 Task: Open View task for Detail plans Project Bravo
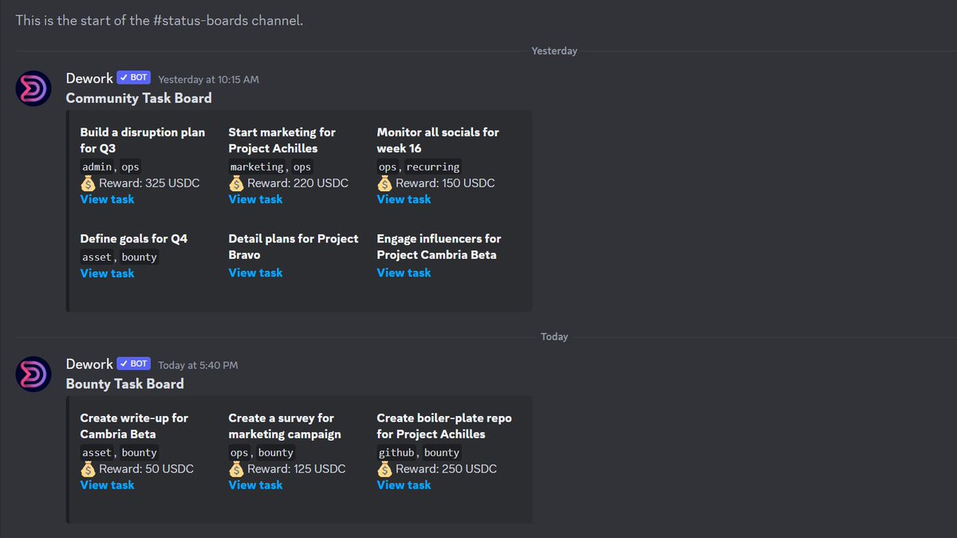pyautogui.click(x=255, y=273)
